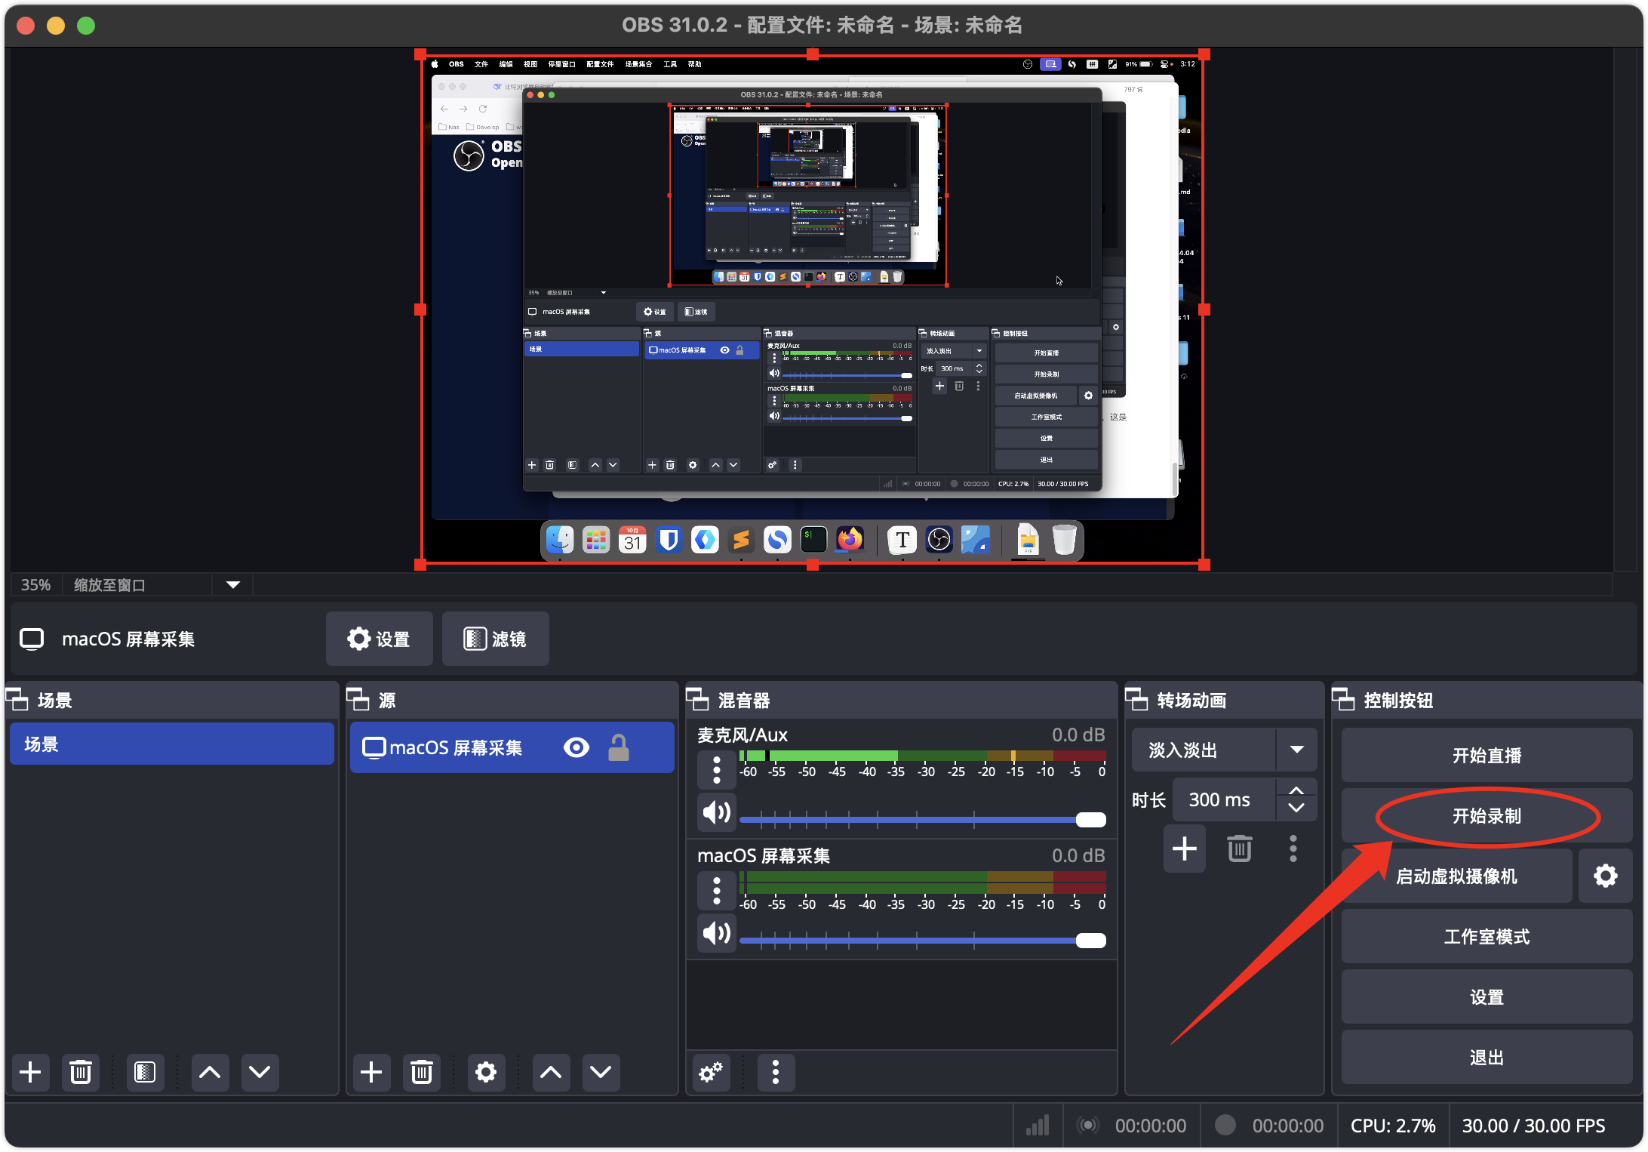Image resolution: width=1648 pixels, height=1152 pixels.
Task: Move source up with 源 panel up arrow
Action: pos(551,1072)
